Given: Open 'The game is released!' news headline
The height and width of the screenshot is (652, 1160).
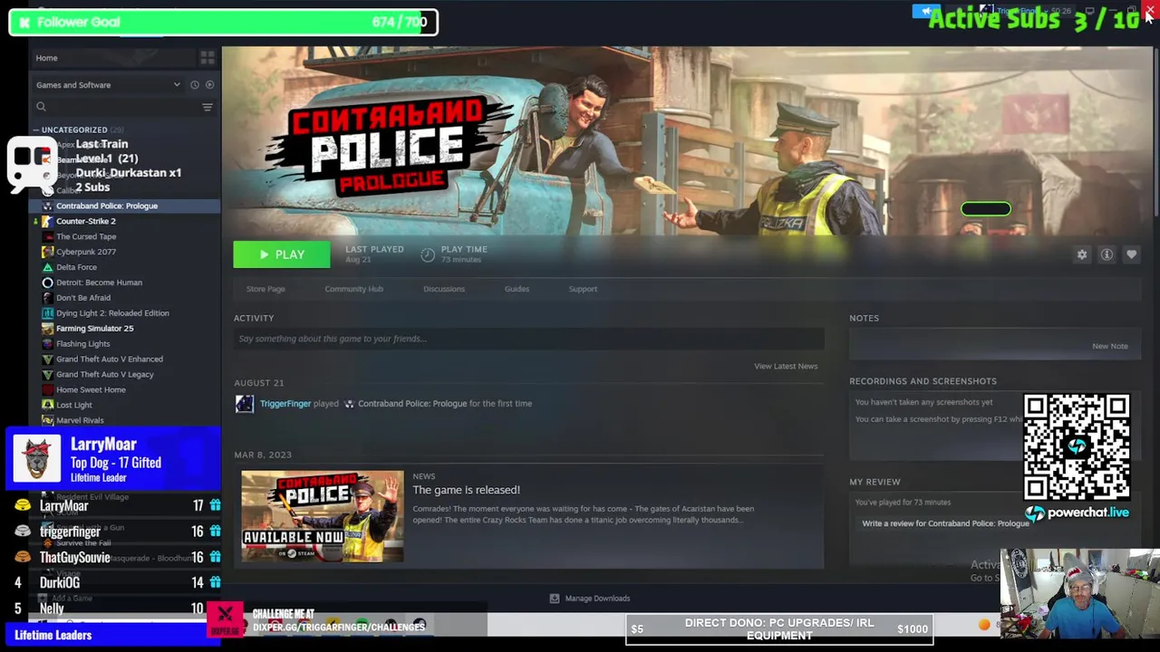Looking at the screenshot, I should pos(466,490).
